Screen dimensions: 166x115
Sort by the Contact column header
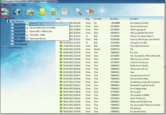click(x=97, y=19)
